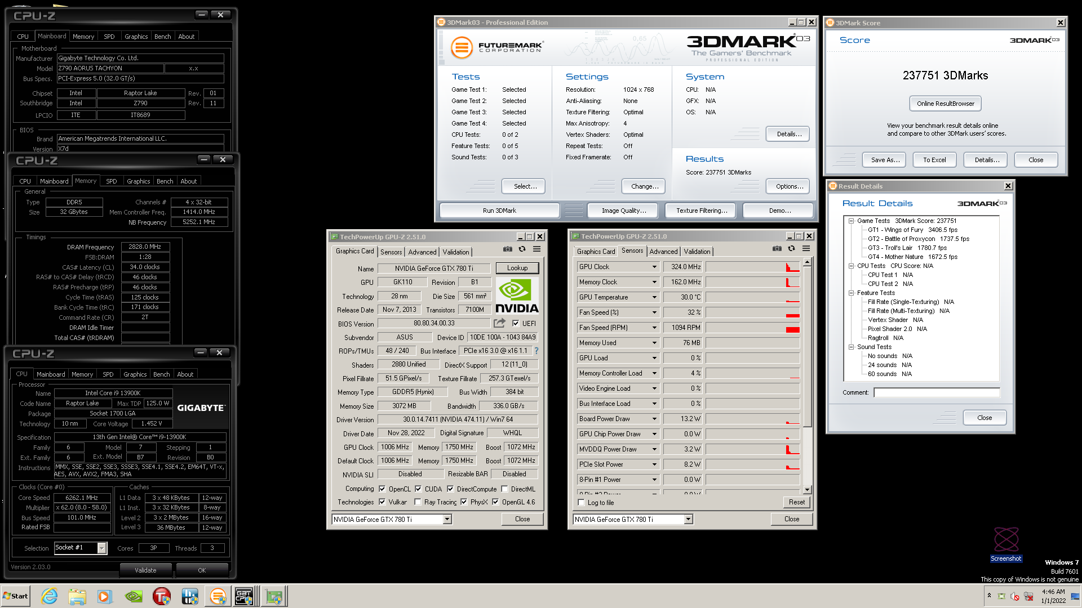This screenshot has height=608, width=1082.
Task: Open Graphics Card tab in GPU-Z Sensors window
Action: pos(596,252)
